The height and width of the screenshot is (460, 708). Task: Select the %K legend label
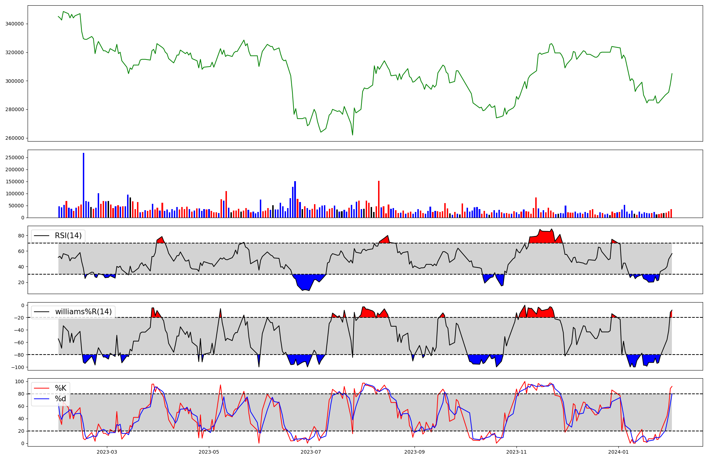click(x=61, y=388)
